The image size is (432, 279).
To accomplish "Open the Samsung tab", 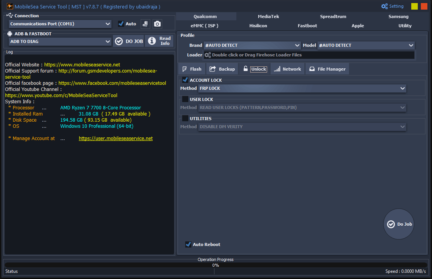I will [x=398, y=16].
